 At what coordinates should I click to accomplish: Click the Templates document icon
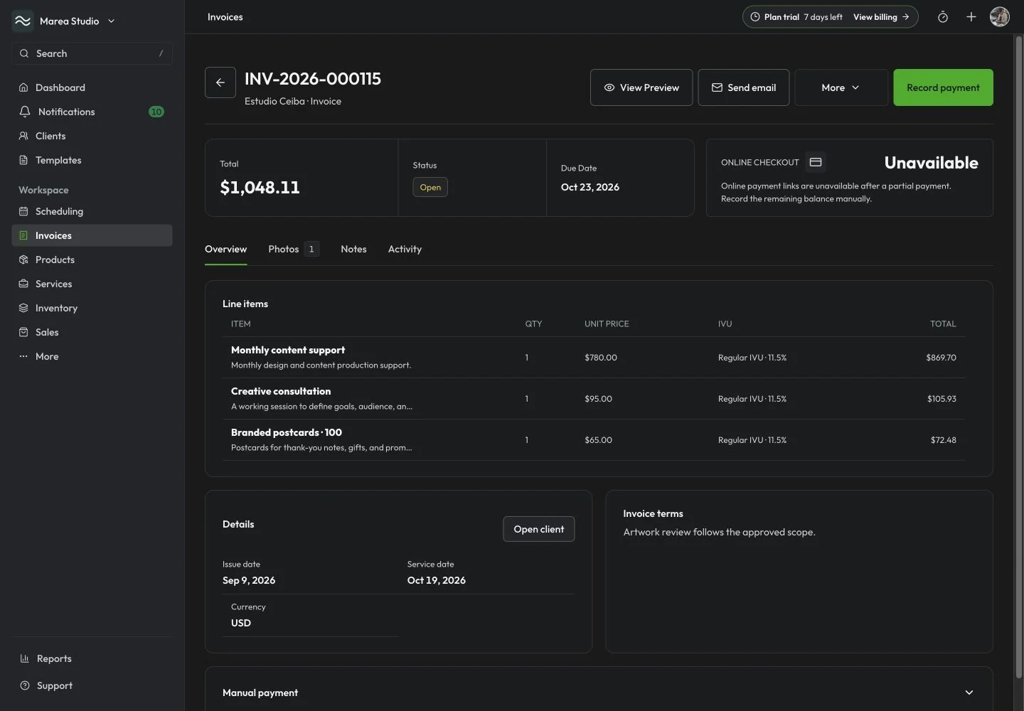click(x=23, y=160)
